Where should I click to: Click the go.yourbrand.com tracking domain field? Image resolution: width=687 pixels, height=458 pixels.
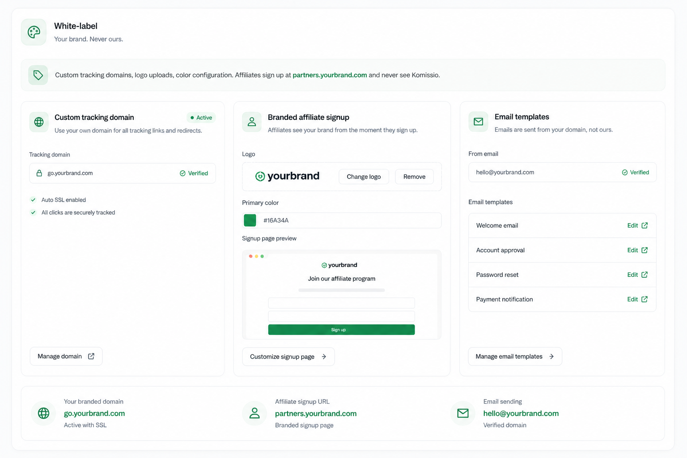click(123, 173)
